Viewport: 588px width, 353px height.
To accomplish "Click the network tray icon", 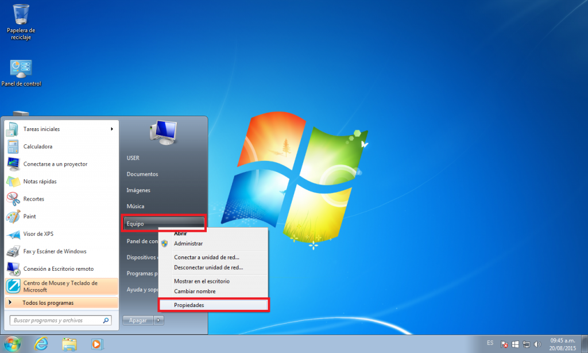I will (x=526, y=344).
